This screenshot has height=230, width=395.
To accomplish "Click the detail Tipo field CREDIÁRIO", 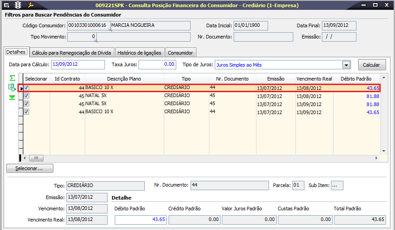I will [105, 186].
